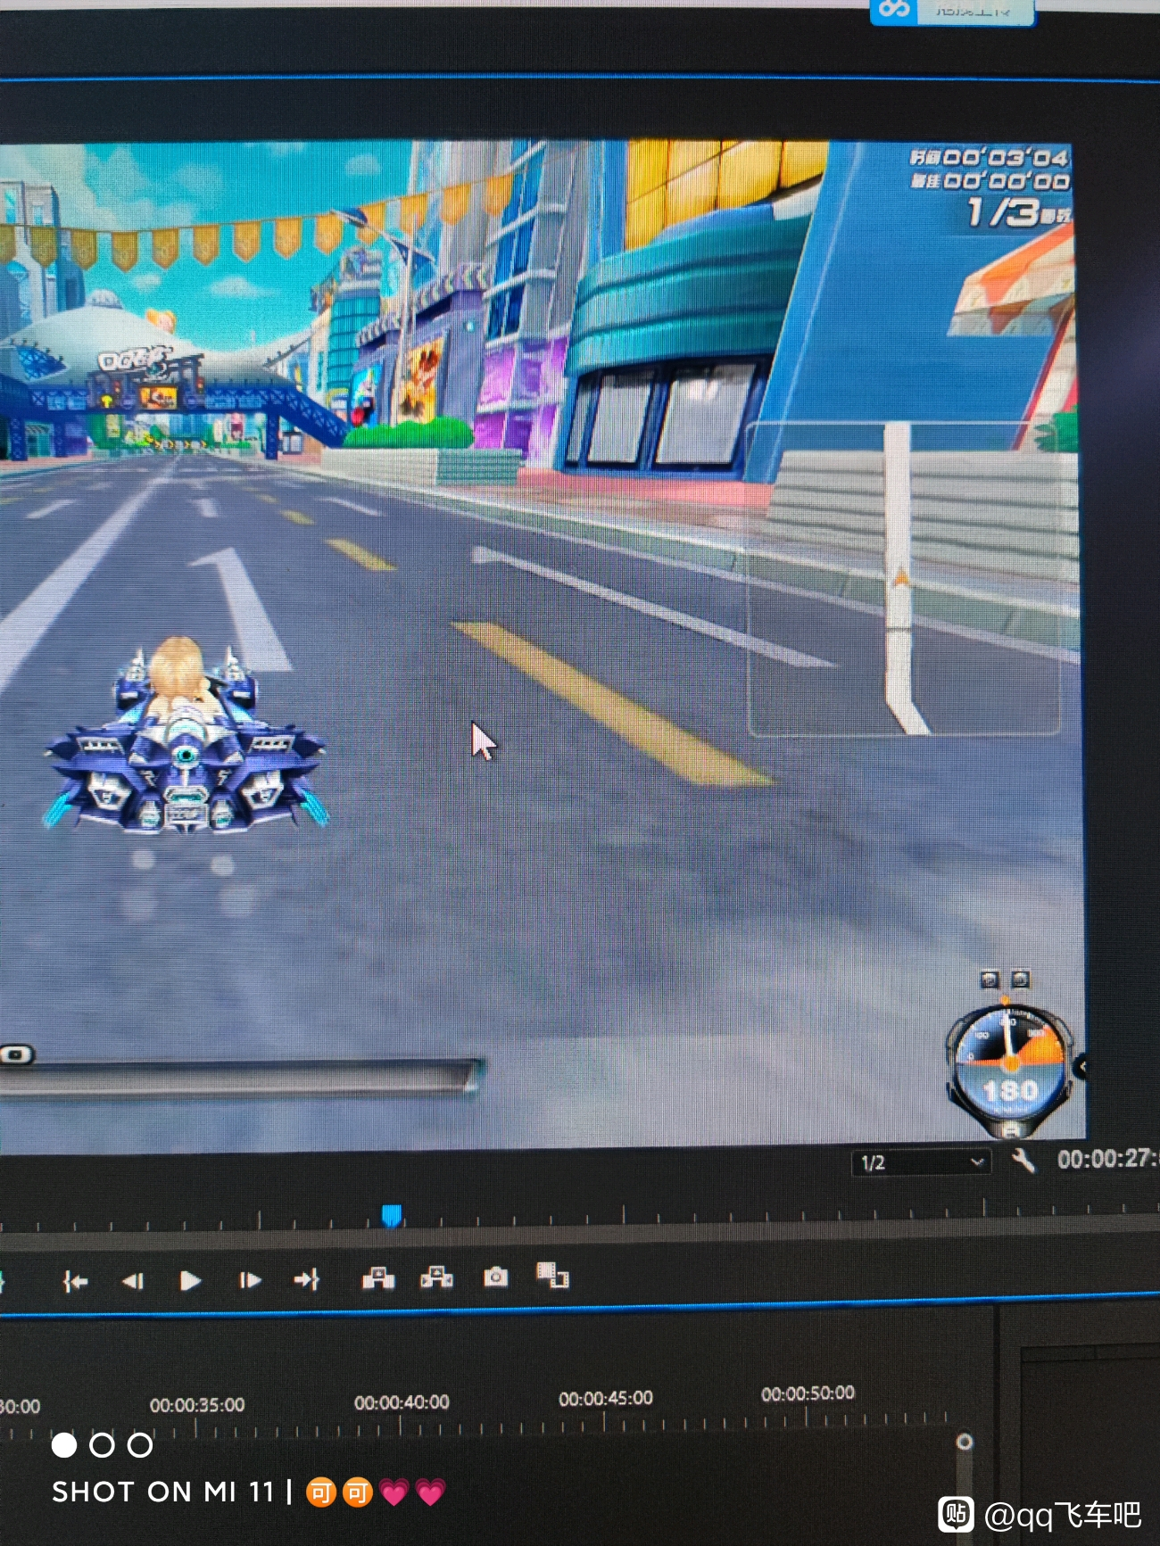Open the wrench settings menu
Viewport: 1160px width, 1546px height.
[1023, 1161]
